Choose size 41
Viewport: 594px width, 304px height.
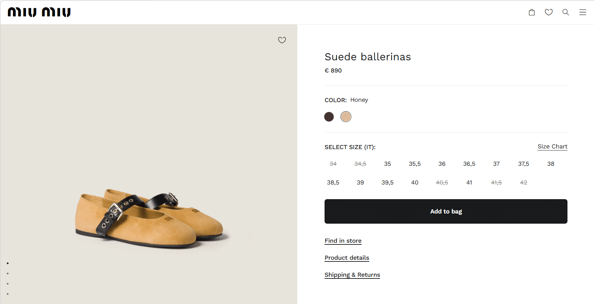[469, 182]
